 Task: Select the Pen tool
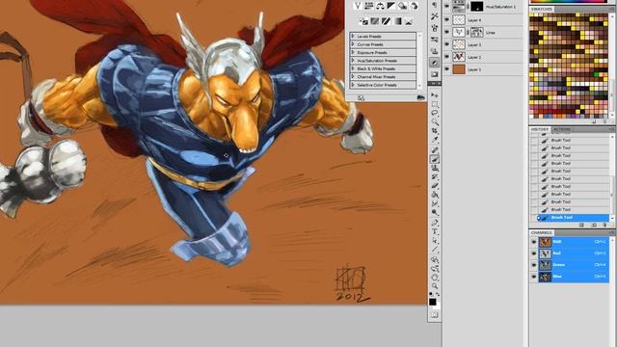pyautogui.click(x=435, y=223)
